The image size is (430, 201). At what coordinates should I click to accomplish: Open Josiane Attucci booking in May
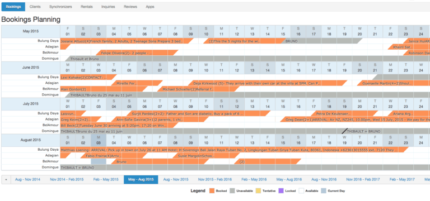[x=127, y=41]
